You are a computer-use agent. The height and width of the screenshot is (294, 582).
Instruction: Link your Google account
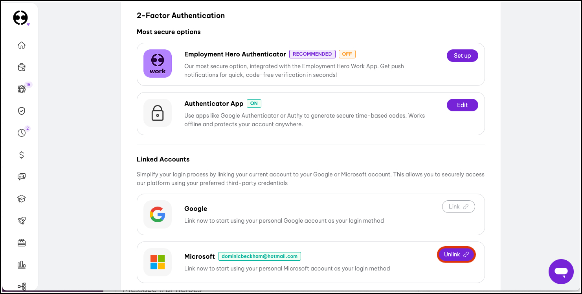(x=458, y=207)
